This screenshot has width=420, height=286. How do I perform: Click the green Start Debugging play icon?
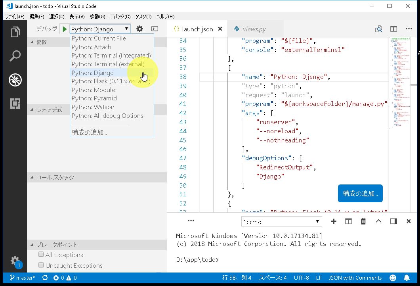pyautogui.click(x=65, y=29)
